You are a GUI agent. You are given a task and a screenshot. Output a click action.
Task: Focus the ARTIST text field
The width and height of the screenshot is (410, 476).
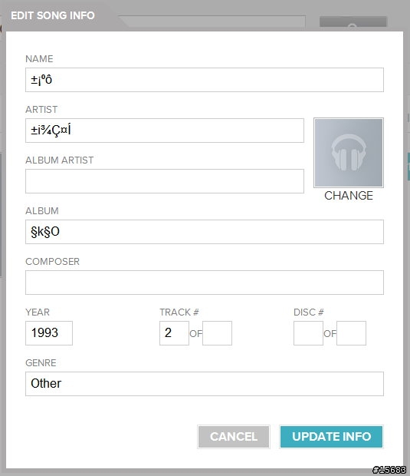point(165,131)
